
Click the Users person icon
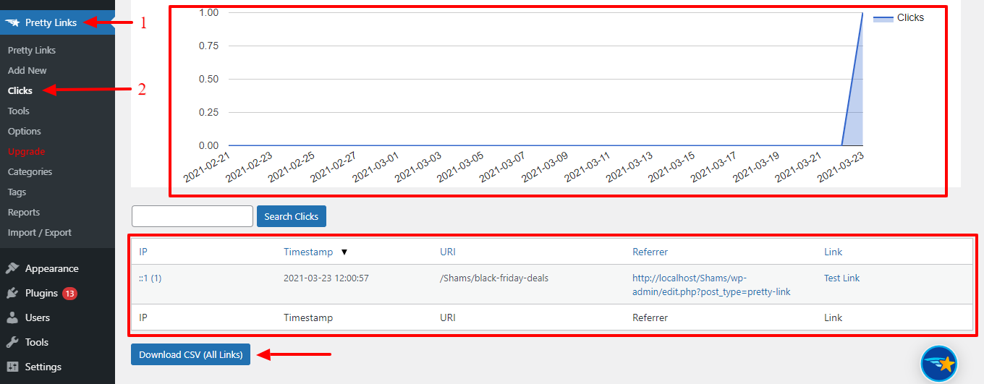[x=12, y=317]
